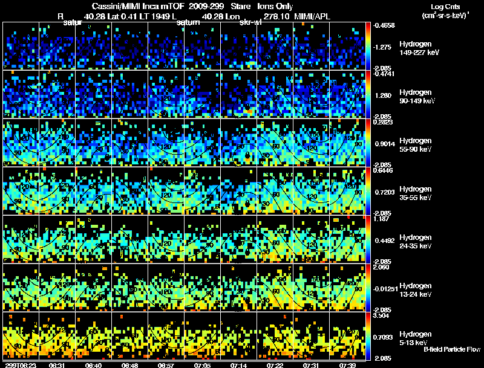Click the color bar for Hydrogen 5-13 keV
Viewport: 484px width, 368px height.
click(368, 336)
